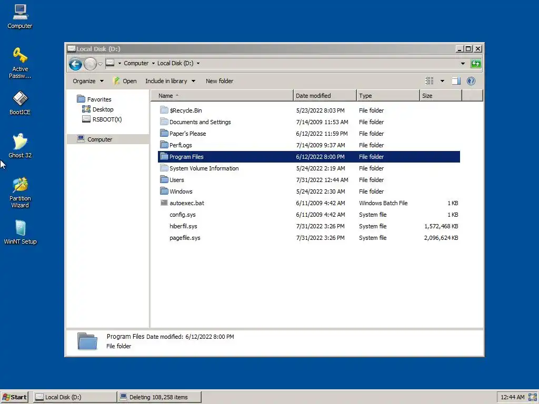539x404 pixels.
Task: Maximize the Local Disk (D:) window
Action: pyautogui.click(x=468, y=49)
